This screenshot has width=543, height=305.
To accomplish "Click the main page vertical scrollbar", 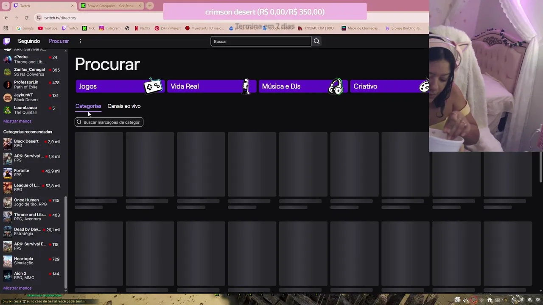I will coord(540,167).
